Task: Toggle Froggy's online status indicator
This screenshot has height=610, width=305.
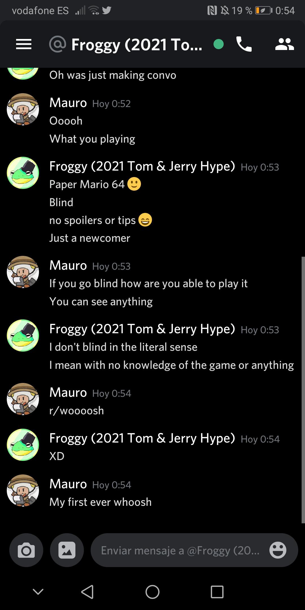Action: click(x=219, y=44)
